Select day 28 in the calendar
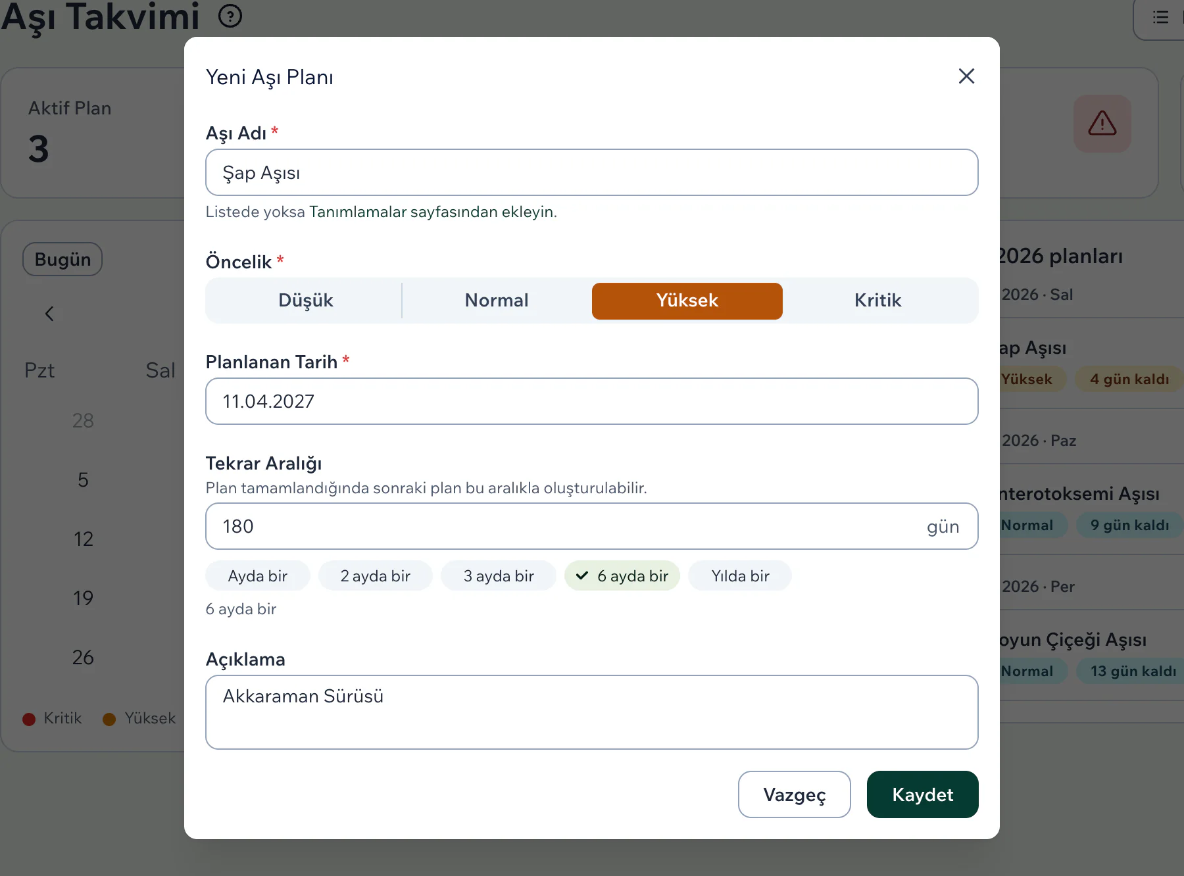The image size is (1184, 876). 83,421
